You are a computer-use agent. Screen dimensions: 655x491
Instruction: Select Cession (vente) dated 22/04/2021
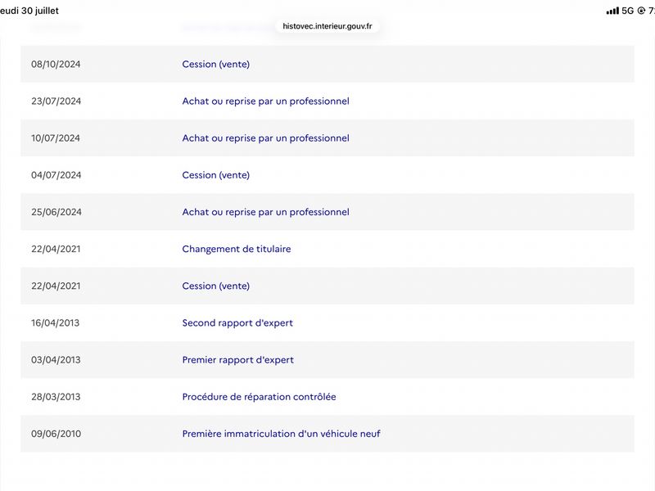[215, 286]
